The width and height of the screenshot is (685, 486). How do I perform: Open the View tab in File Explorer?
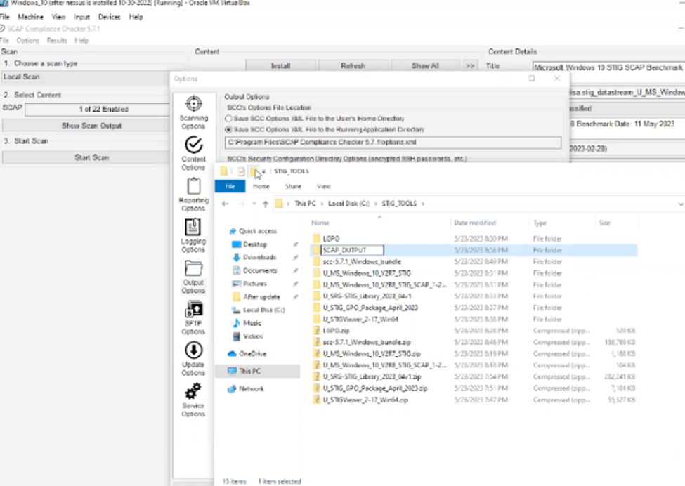(324, 187)
